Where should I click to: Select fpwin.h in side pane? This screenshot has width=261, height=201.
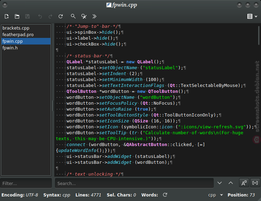pos(26,48)
